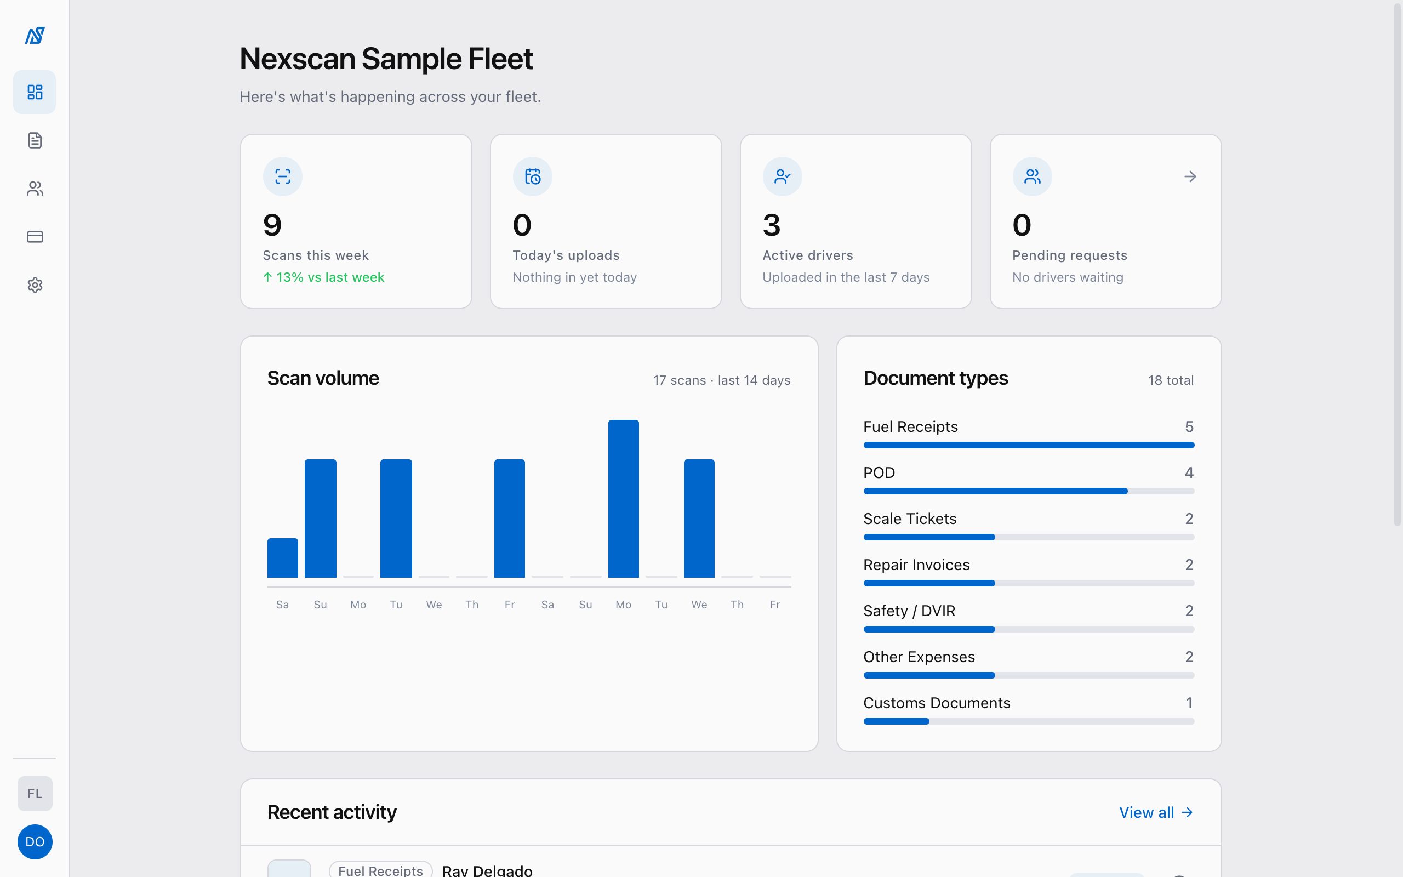This screenshot has height=877, width=1403.
Task: Click the arrow on Pending requests card
Action: tap(1190, 176)
